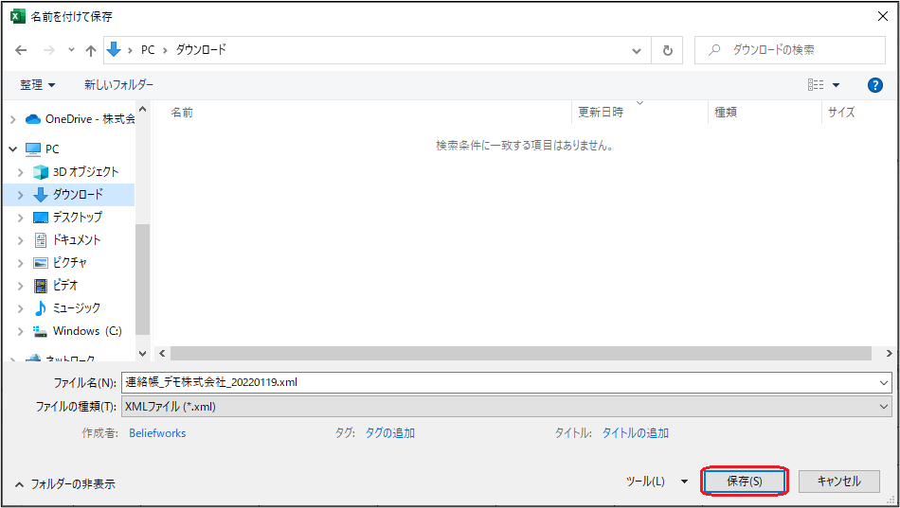Open the recent locations dropdown arrow

pyautogui.click(x=71, y=50)
